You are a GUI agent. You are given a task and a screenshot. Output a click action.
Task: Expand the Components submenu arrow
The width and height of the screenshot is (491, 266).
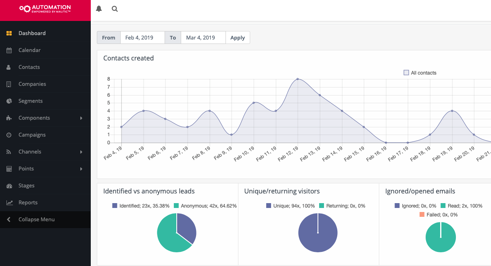click(x=81, y=118)
